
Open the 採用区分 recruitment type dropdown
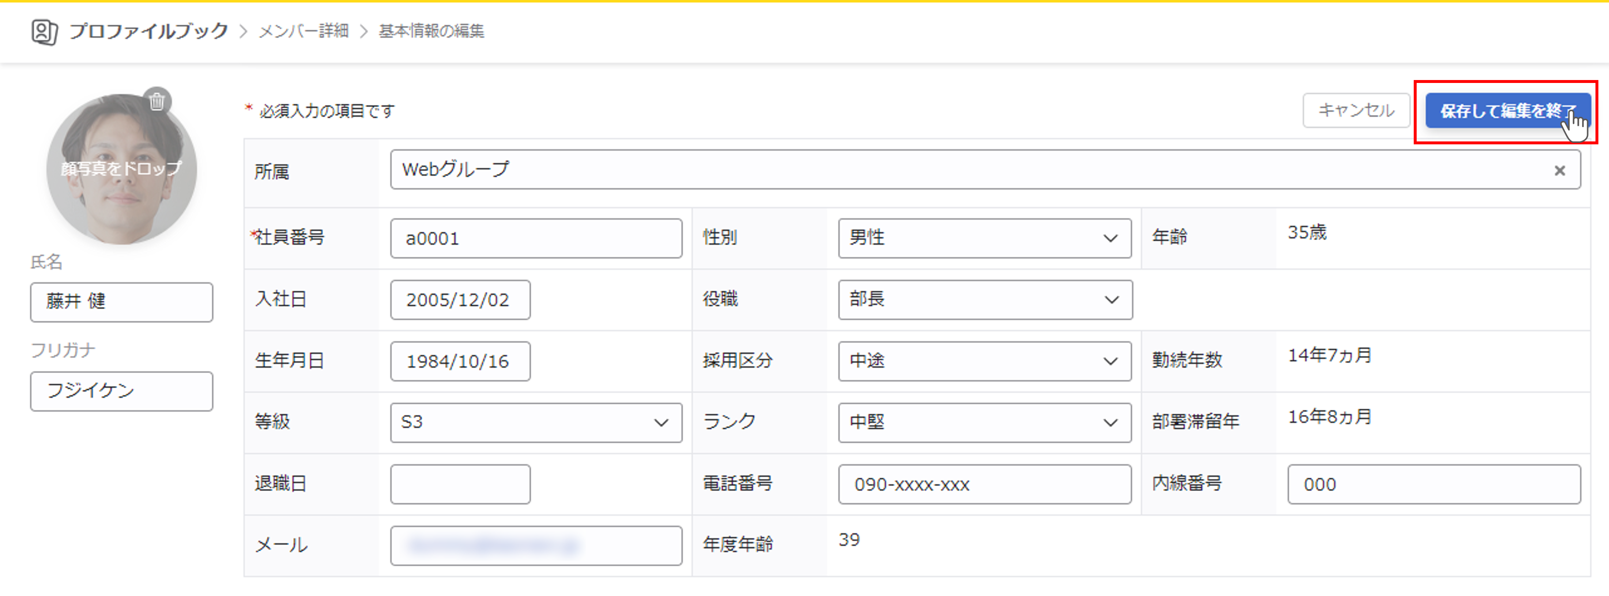tap(984, 361)
